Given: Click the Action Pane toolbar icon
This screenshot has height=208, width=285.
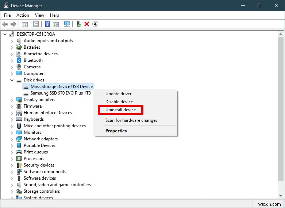Looking at the screenshot, I should 56,24.
